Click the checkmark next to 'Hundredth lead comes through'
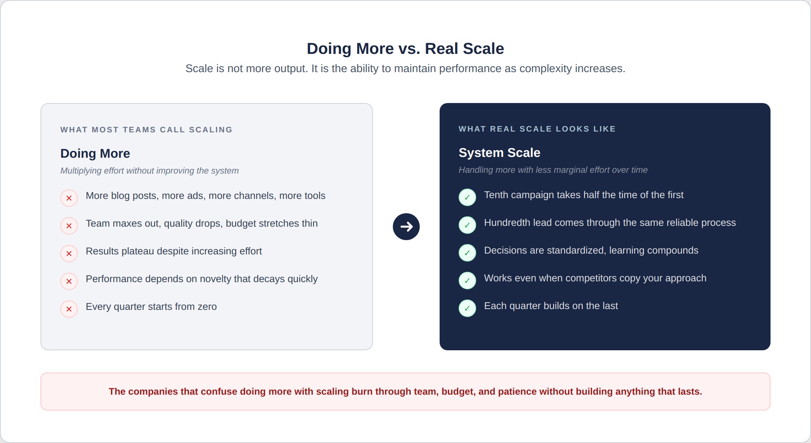 [x=467, y=225]
